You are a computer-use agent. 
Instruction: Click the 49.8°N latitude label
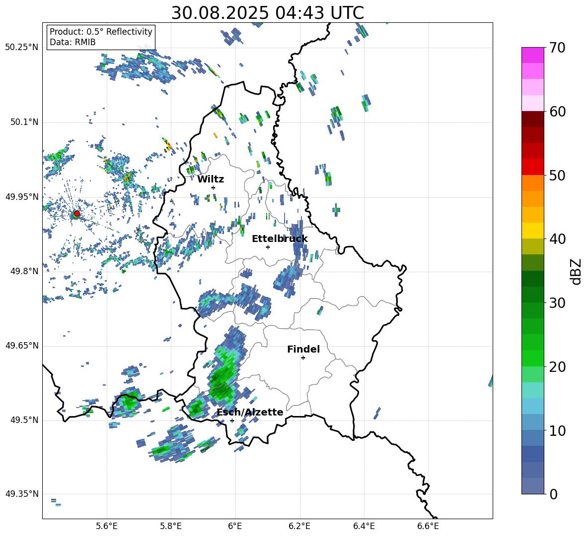click(x=24, y=271)
